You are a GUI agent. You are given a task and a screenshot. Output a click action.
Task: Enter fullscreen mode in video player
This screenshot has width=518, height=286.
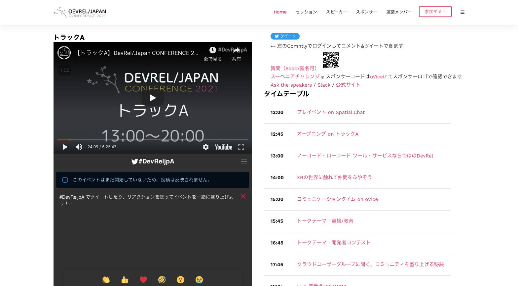click(241, 147)
